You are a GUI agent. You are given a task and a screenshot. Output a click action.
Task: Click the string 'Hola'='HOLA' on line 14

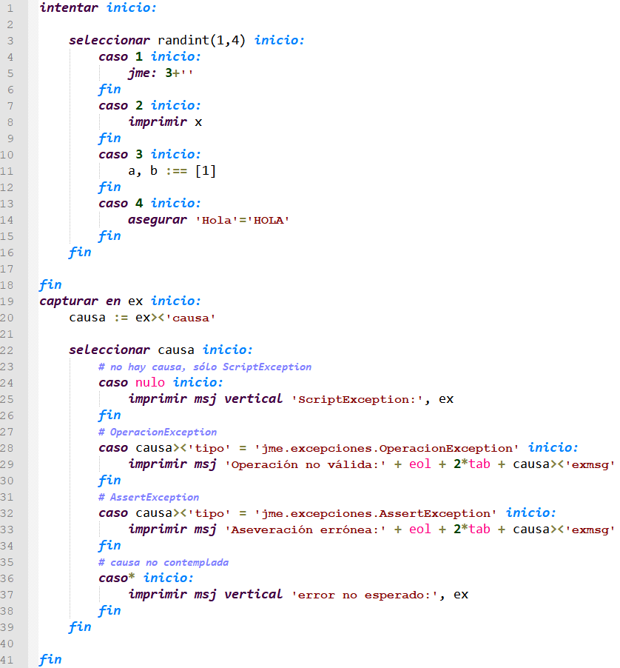tap(243, 220)
